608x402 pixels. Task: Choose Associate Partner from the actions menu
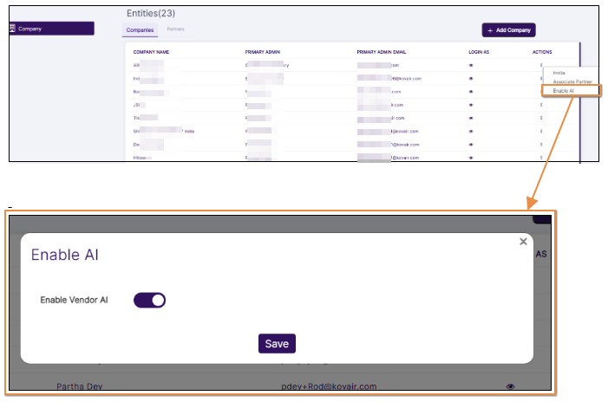click(x=572, y=81)
